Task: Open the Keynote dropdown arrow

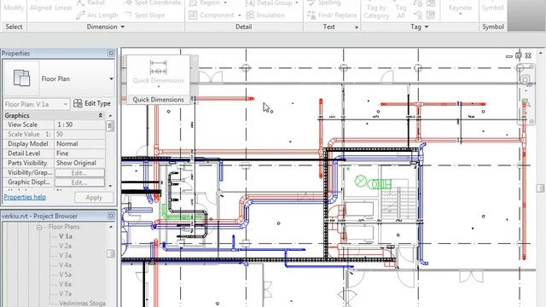Action: 460,14
